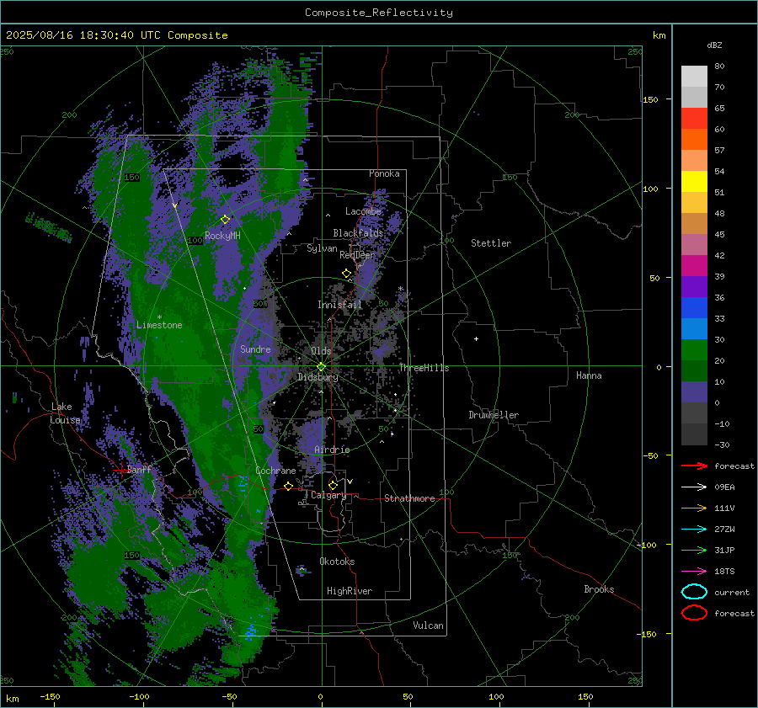The height and width of the screenshot is (708, 758).
Task: Click the white 09EA arrow in legend
Action: click(x=694, y=487)
